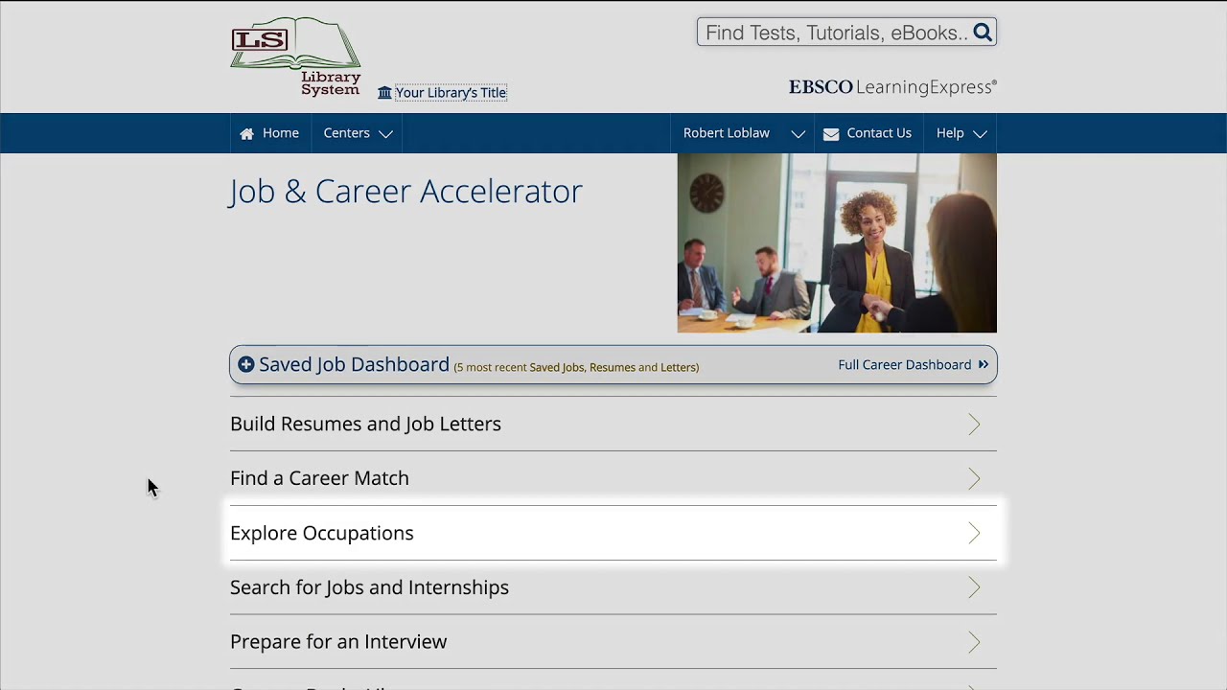Expand the Search for Jobs and Internships arrow
The image size is (1227, 690).
pos(974,587)
